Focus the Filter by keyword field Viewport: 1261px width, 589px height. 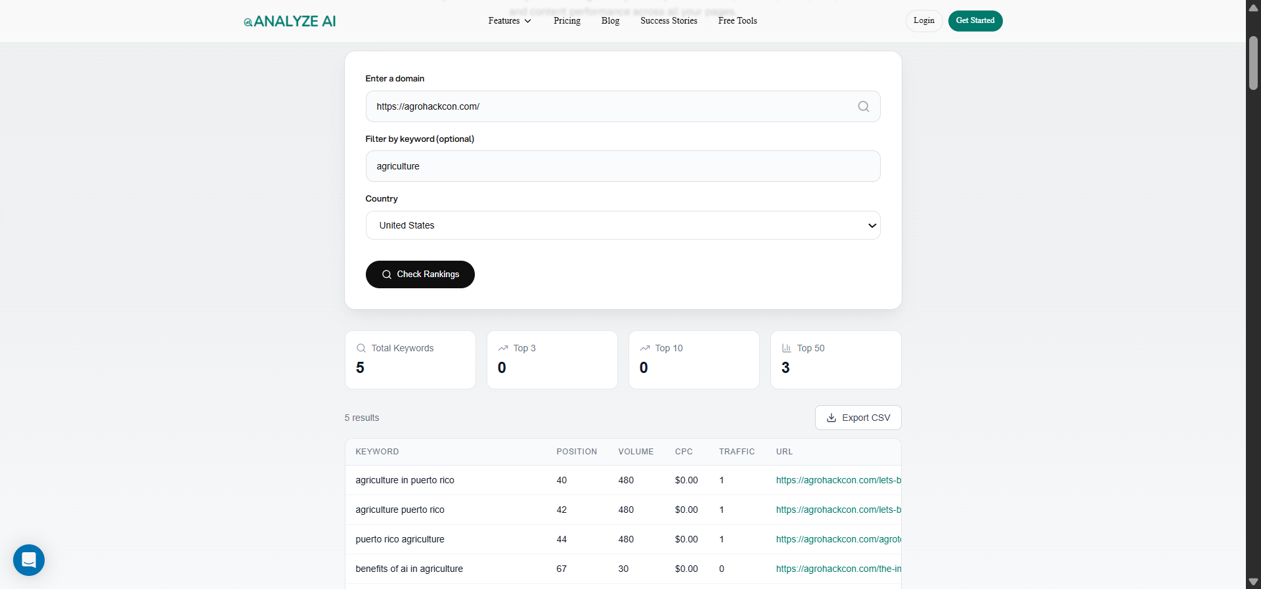(x=623, y=166)
